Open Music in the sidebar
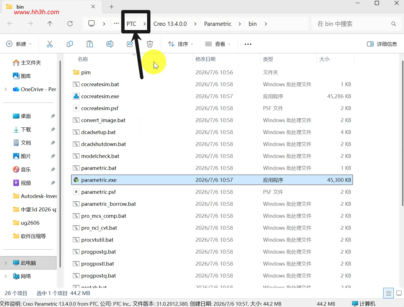Viewport: 404px width, 307px height. [22, 169]
